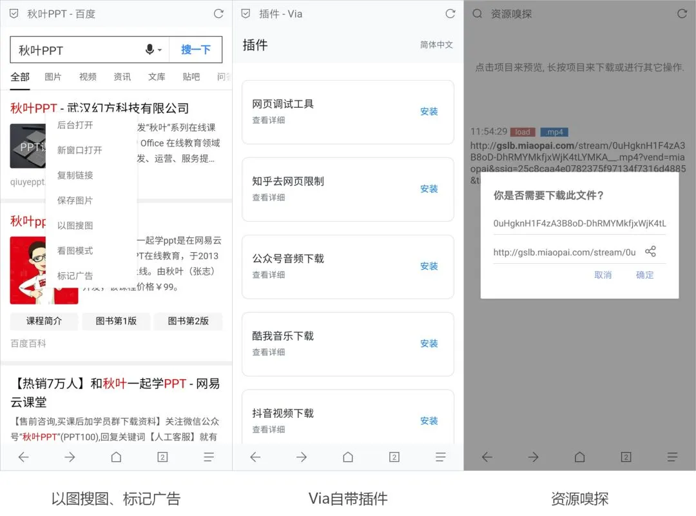Choose 后台打开 from context menu

point(75,125)
